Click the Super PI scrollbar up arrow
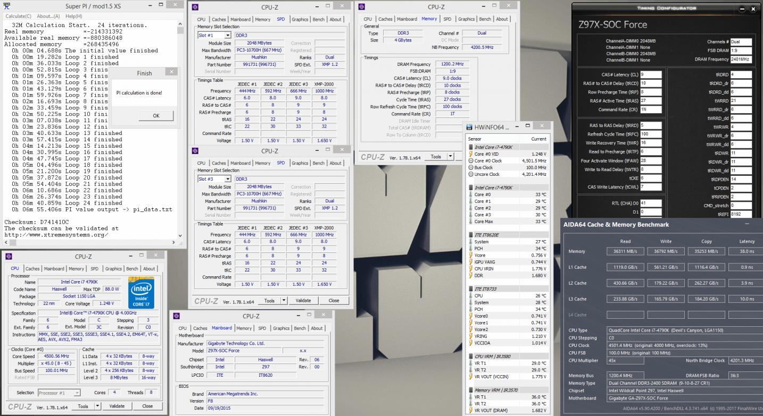Screen dimensions: 763x416 point(180,23)
